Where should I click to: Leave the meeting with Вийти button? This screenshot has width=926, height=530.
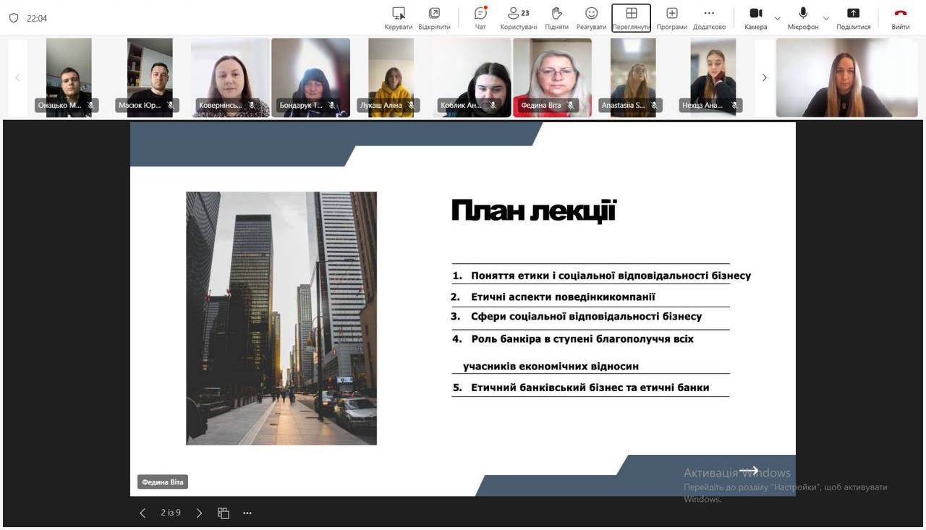point(901,17)
